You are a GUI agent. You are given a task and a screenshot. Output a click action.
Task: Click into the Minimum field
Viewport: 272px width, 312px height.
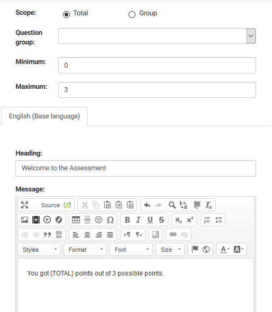pos(157,65)
